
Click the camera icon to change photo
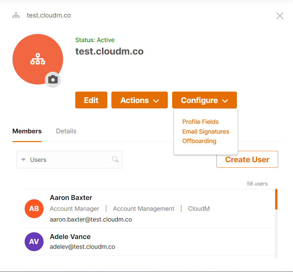coord(53,79)
